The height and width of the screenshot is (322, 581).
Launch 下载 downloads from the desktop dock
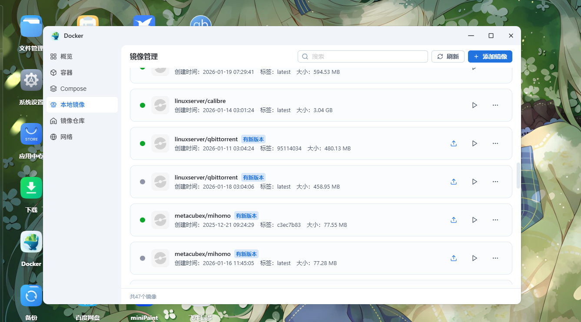pos(31,188)
